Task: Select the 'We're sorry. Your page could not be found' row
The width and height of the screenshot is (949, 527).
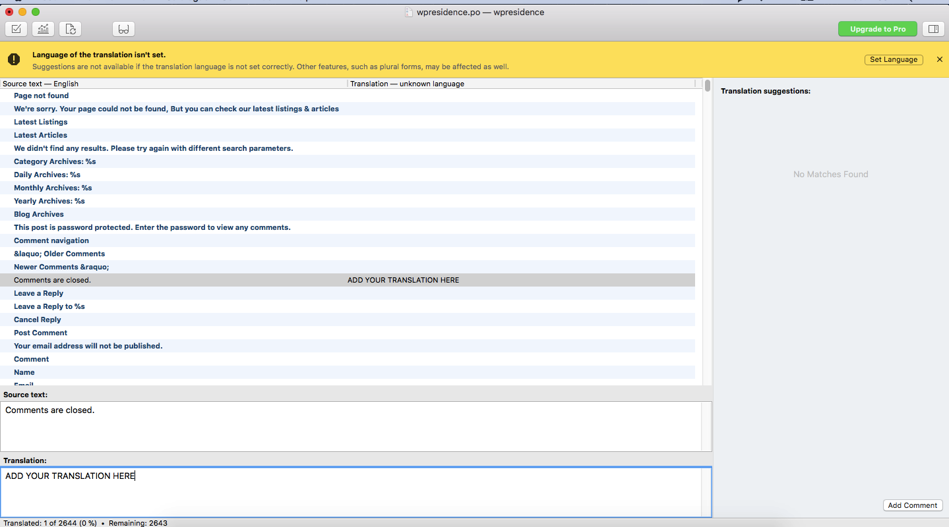Action: click(348, 109)
